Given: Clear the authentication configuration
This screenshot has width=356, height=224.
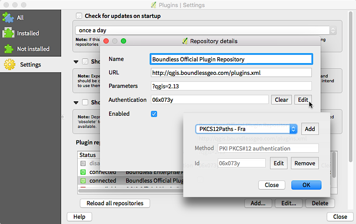Looking at the screenshot, I should coord(281,100).
